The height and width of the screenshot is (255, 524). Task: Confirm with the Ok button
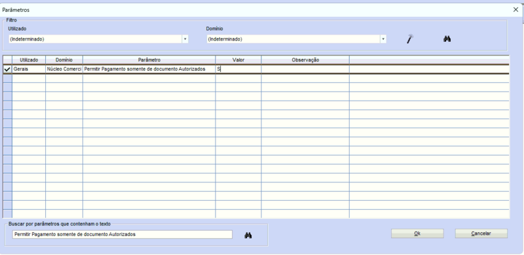pos(417,233)
